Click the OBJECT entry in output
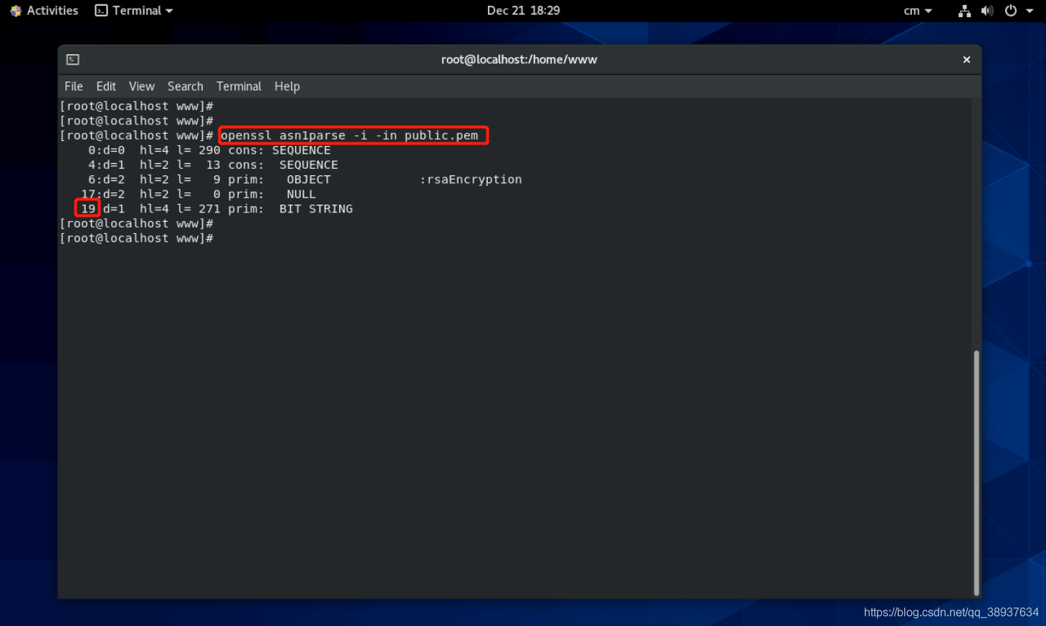Screen dimensions: 1046x626 click(x=309, y=180)
